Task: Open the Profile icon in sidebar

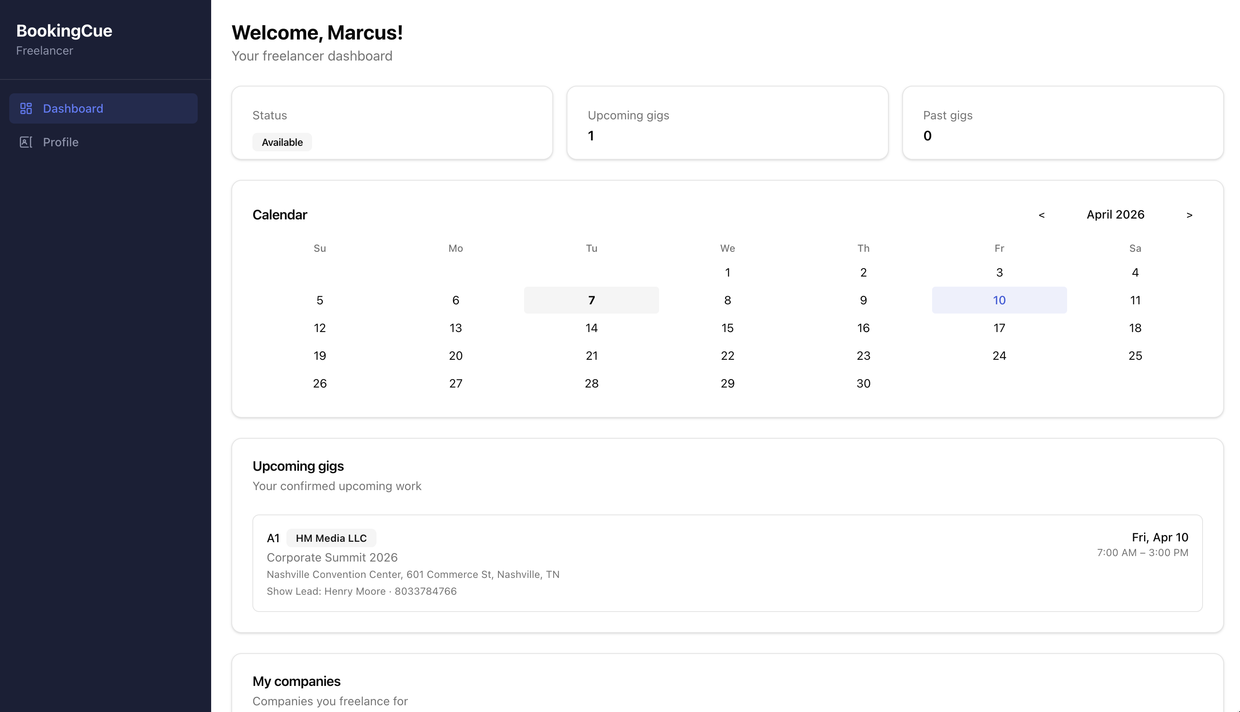Action: point(25,142)
